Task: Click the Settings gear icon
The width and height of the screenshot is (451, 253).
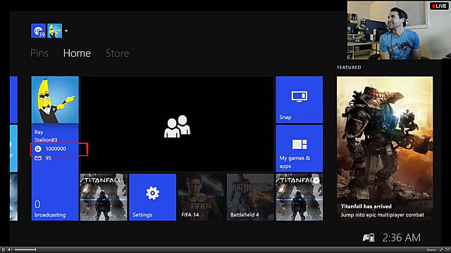Action: click(x=152, y=193)
